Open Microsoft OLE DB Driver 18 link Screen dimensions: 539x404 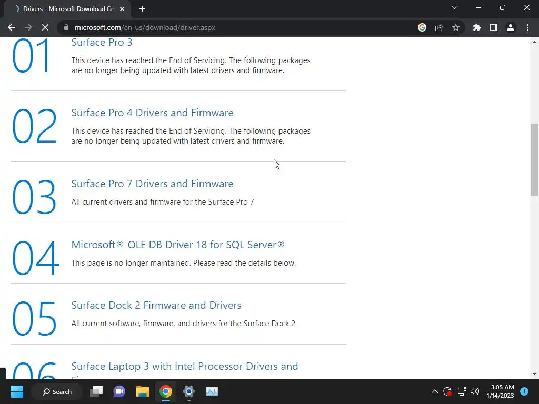(178, 245)
